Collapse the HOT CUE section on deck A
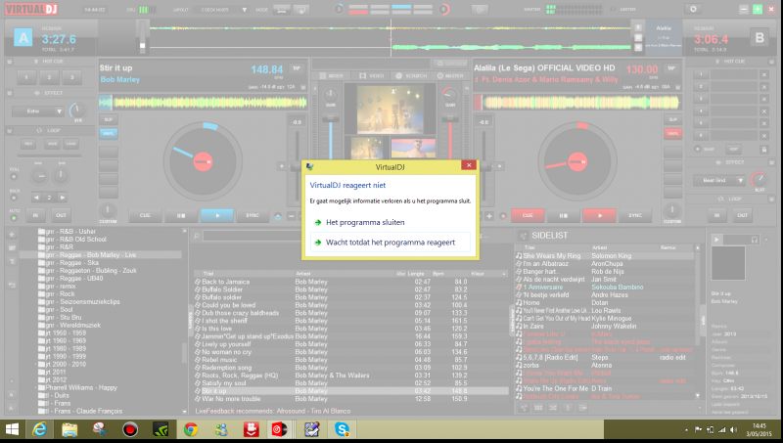783x443 pixels. 9,62
